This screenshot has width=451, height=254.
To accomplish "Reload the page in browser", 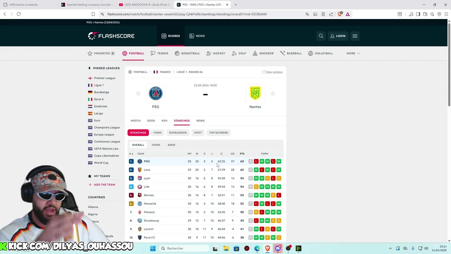I will (19, 14).
